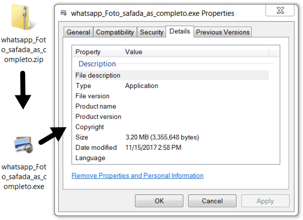
Task: Click the Property column header
Action: (97, 52)
